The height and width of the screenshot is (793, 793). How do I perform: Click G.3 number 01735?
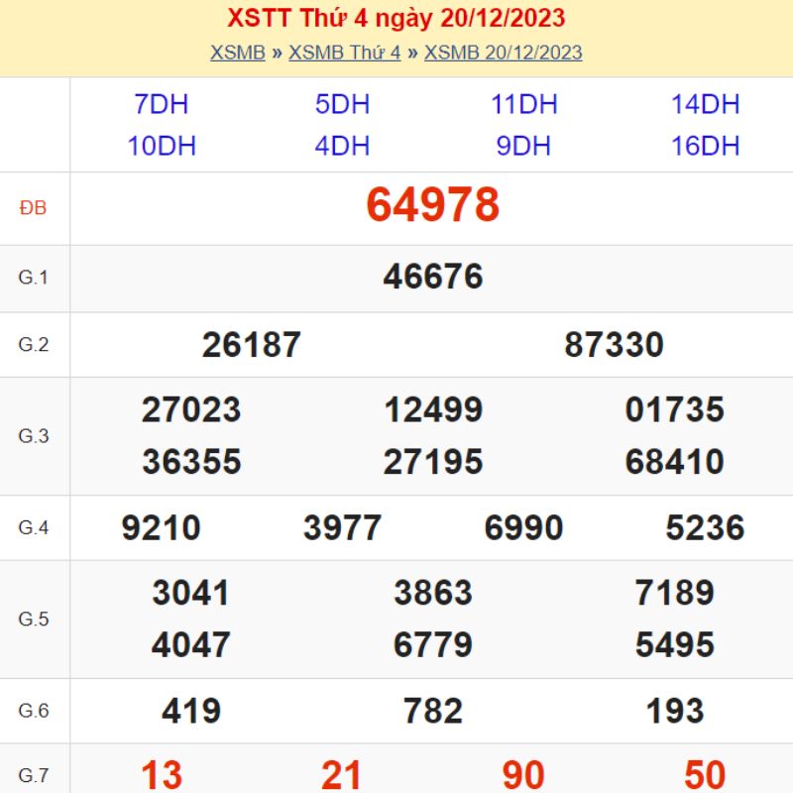click(675, 409)
